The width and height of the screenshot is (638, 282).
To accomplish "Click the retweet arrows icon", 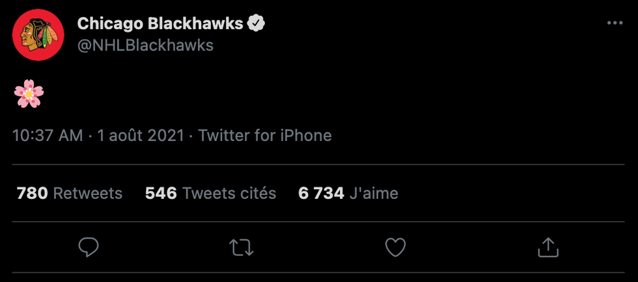I will pyautogui.click(x=242, y=247).
